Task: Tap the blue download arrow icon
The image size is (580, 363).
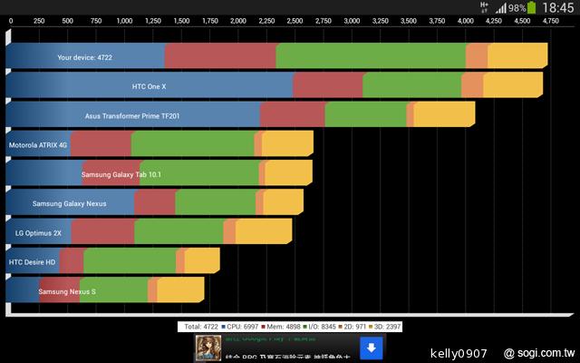Action: click(x=370, y=348)
